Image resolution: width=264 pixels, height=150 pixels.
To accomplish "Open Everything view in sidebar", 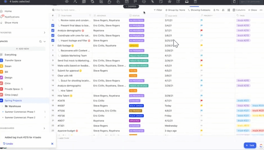I will [11, 55].
